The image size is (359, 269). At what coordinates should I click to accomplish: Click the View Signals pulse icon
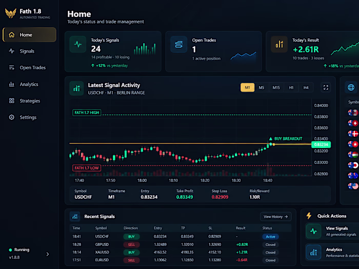point(313,231)
